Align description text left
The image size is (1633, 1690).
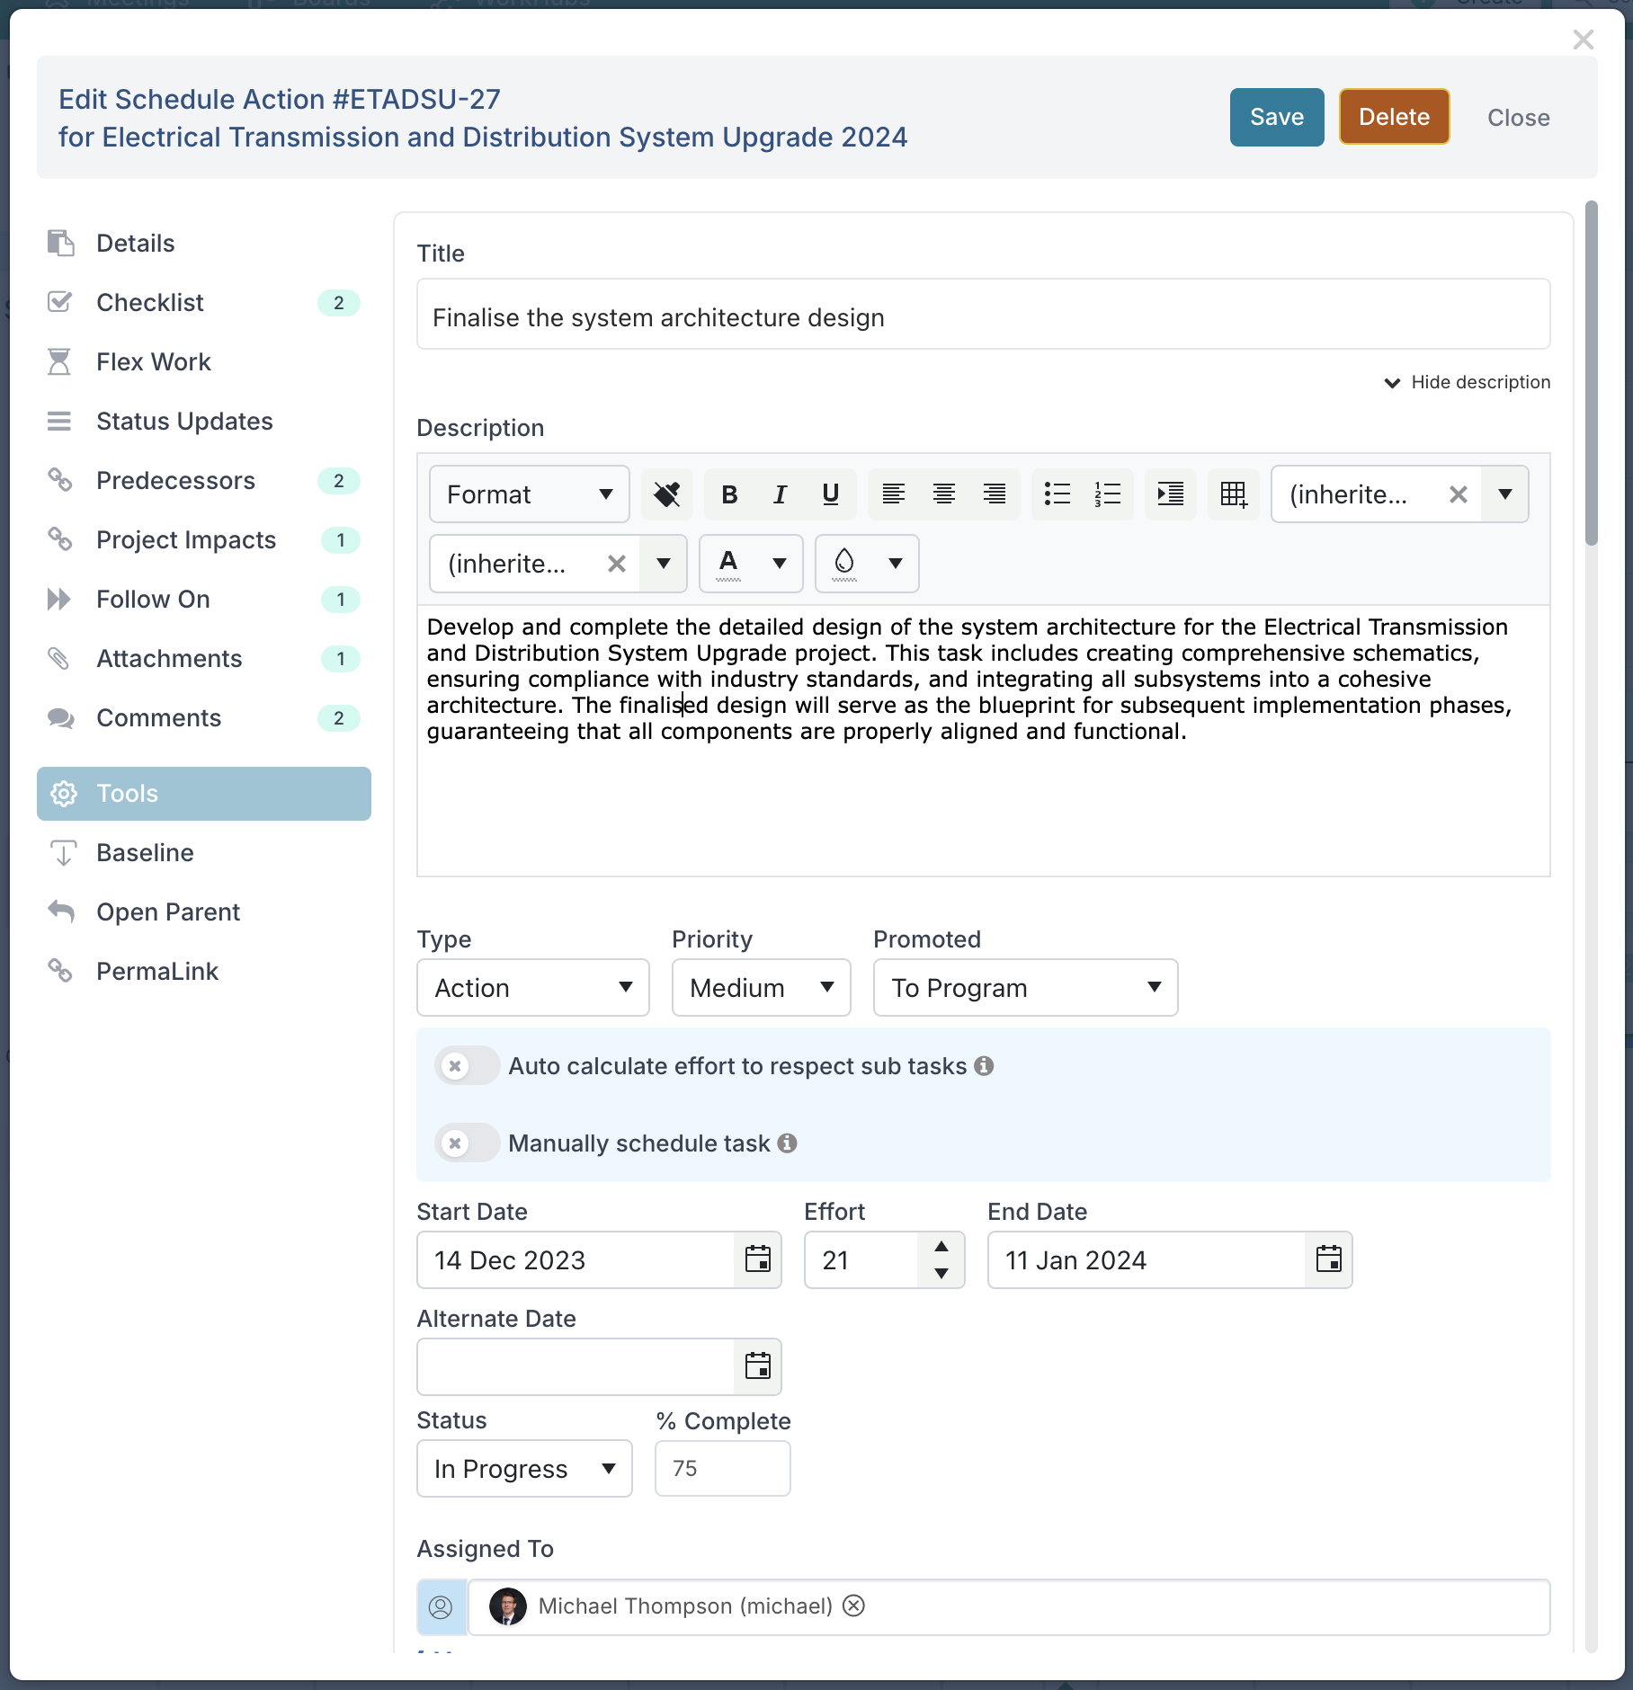coord(893,494)
